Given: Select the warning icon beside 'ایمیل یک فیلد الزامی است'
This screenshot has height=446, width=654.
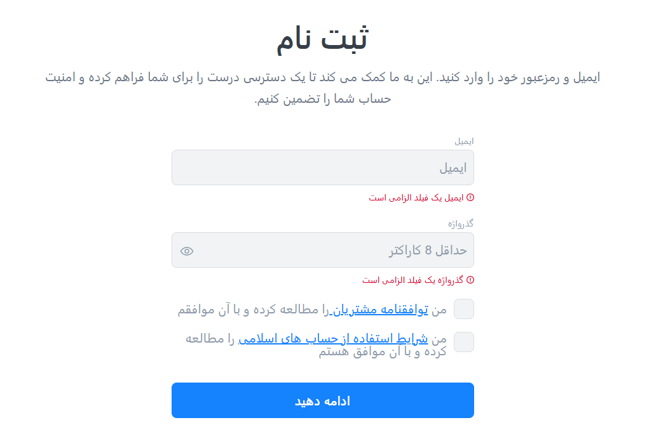Looking at the screenshot, I should (472, 197).
